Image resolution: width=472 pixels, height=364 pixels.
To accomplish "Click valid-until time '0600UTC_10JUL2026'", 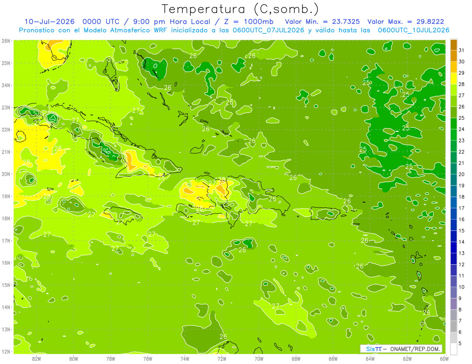I will pyautogui.click(x=413, y=30).
